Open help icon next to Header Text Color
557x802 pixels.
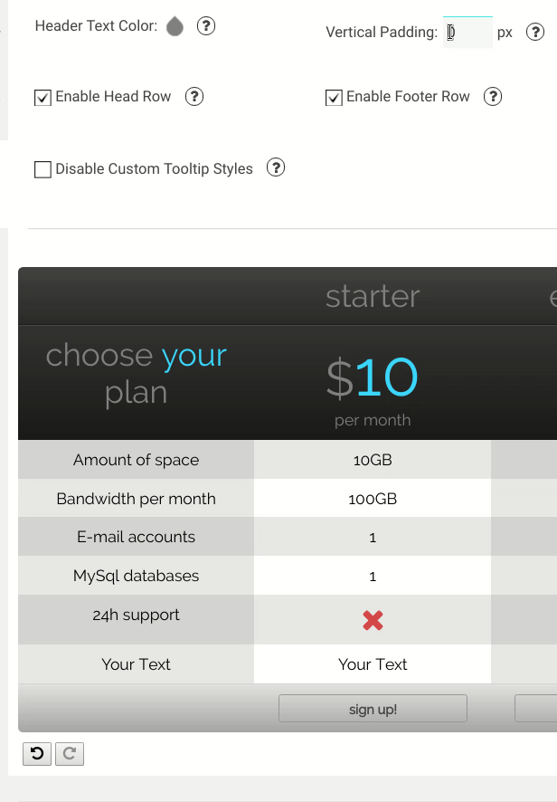(x=206, y=25)
